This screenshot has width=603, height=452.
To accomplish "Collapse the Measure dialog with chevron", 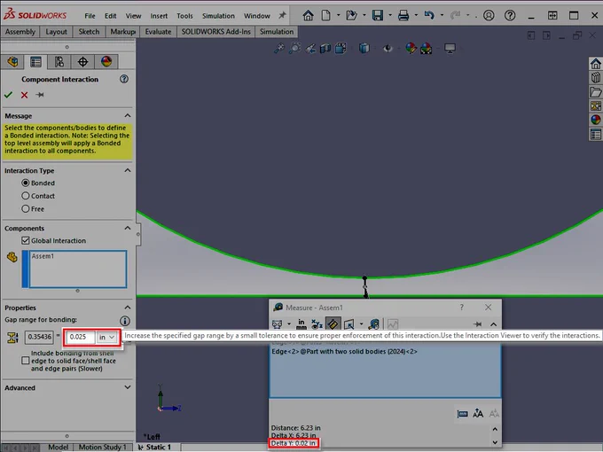I will pyautogui.click(x=493, y=324).
